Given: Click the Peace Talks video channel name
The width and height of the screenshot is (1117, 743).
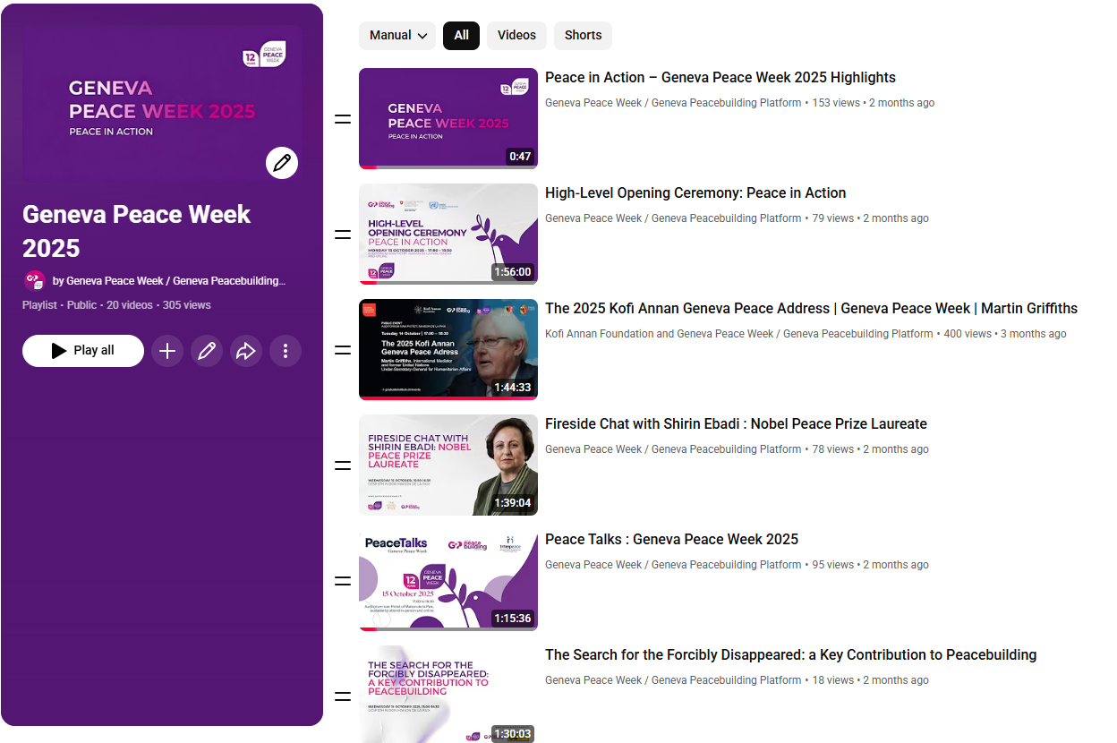Looking at the screenshot, I should [673, 565].
